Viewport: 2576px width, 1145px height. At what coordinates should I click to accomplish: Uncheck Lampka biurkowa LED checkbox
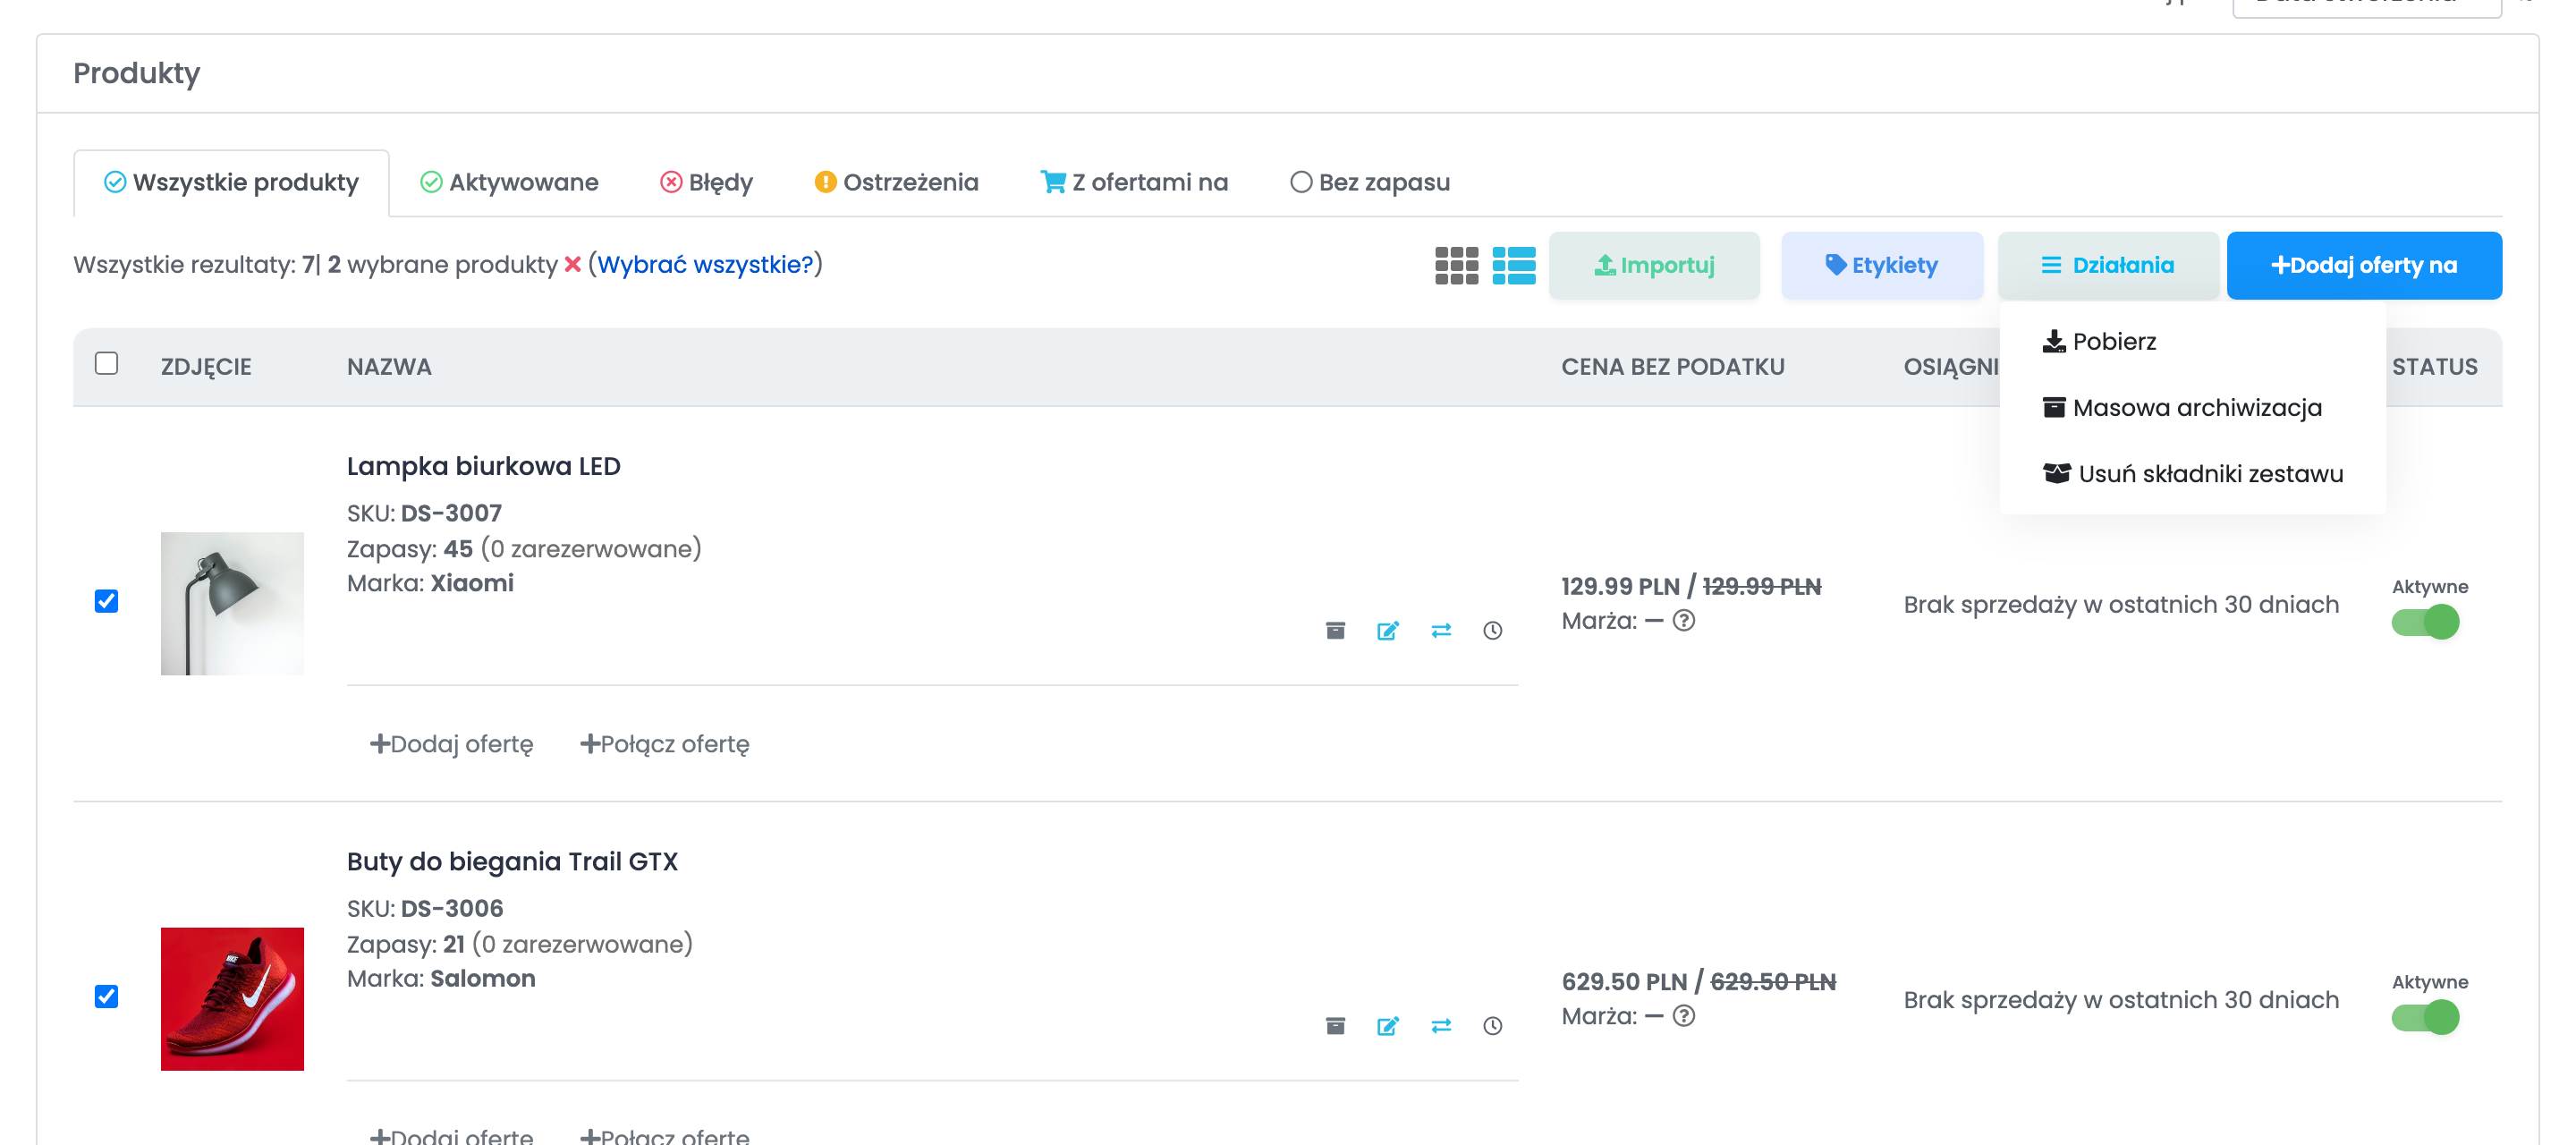[106, 601]
